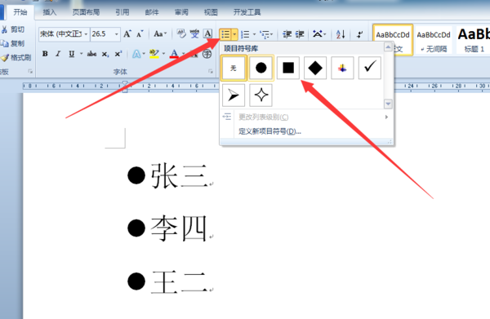Switch to the 插入 tab
The height and width of the screenshot is (319, 490).
click(x=49, y=12)
